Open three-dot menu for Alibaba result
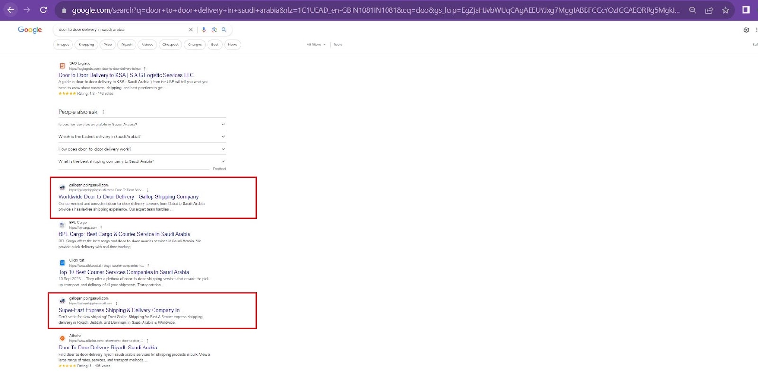Viewport: 758px width, 375px height. (147, 341)
